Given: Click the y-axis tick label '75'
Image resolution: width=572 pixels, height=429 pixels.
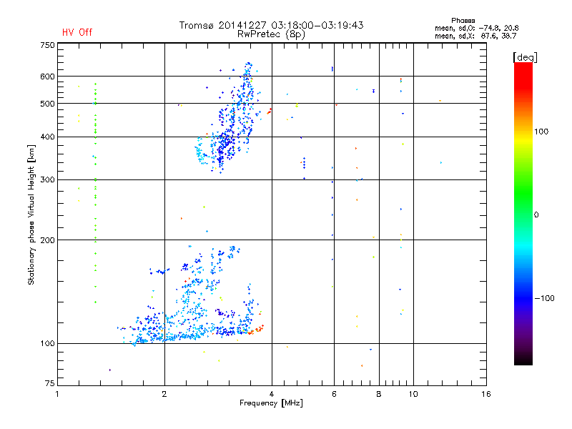Looking at the screenshot, I should (50, 383).
